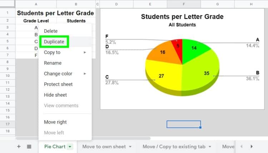The height and width of the screenshot is (153, 268).
Task: Click the 36.1% label for grade B
Action: pyautogui.click(x=253, y=79)
